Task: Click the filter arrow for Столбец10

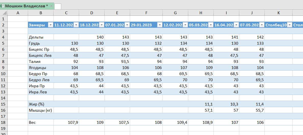Action: tap(289, 25)
